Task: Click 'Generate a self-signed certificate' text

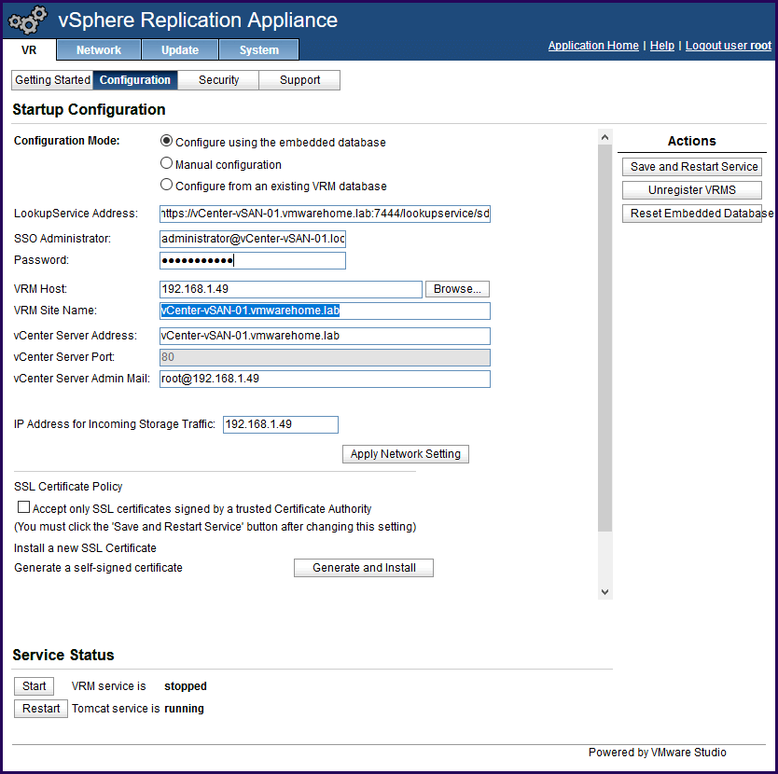Action: (x=98, y=568)
